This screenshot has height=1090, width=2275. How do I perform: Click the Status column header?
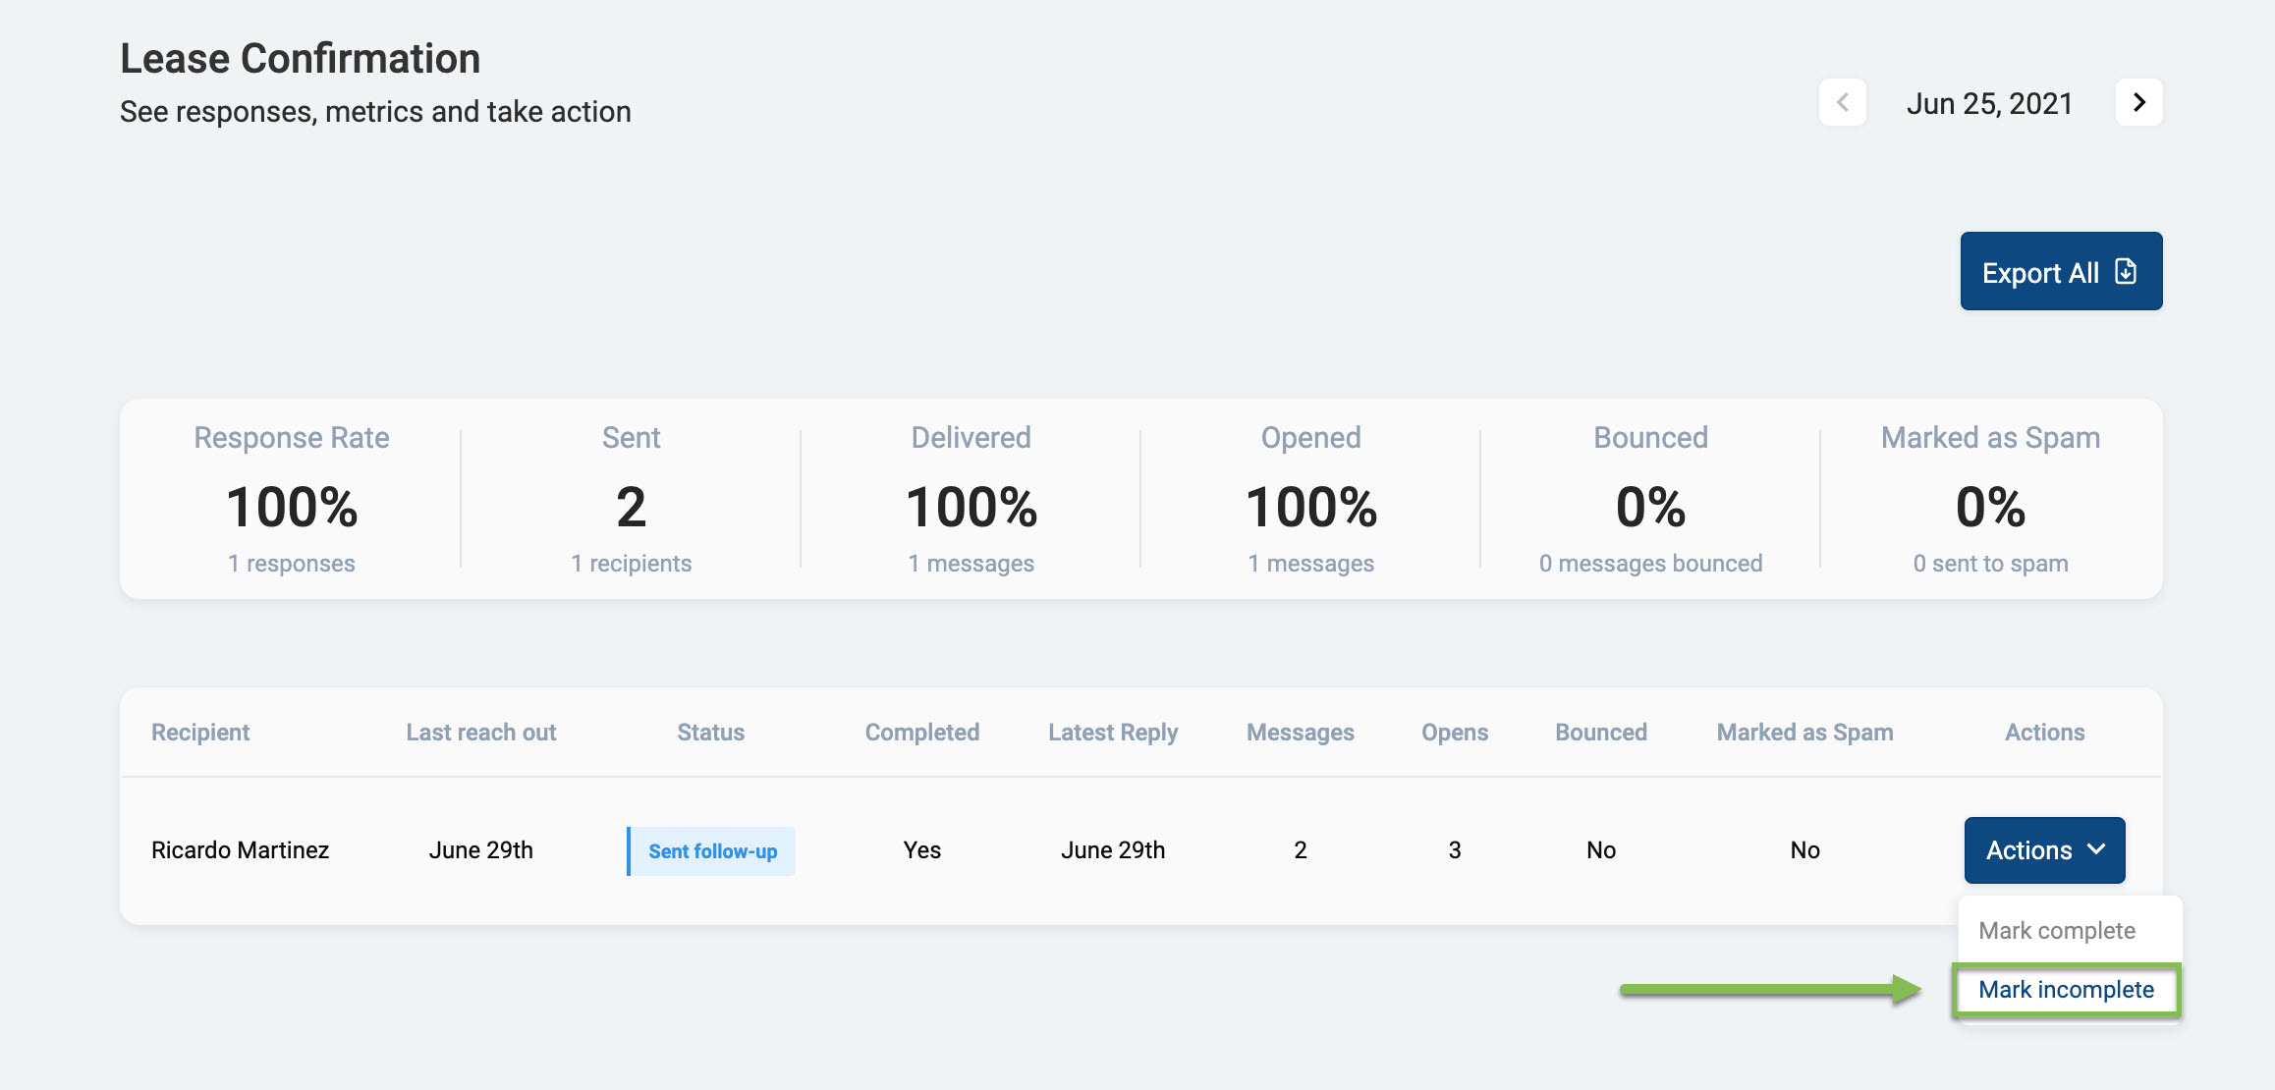pyautogui.click(x=710, y=733)
